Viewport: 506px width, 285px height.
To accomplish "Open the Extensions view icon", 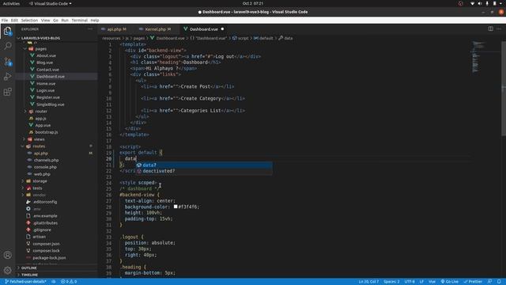I will coord(7,92).
